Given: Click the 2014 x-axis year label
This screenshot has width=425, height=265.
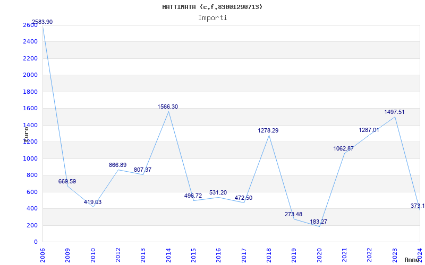Looking at the screenshot, I should tap(168, 255).
